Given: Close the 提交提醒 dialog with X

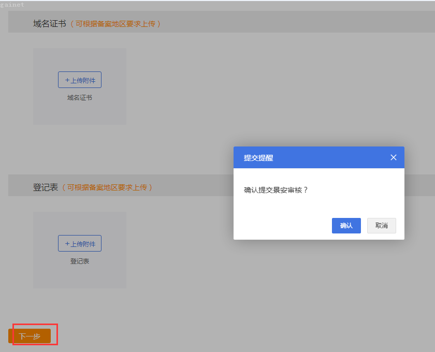Looking at the screenshot, I should click(393, 157).
